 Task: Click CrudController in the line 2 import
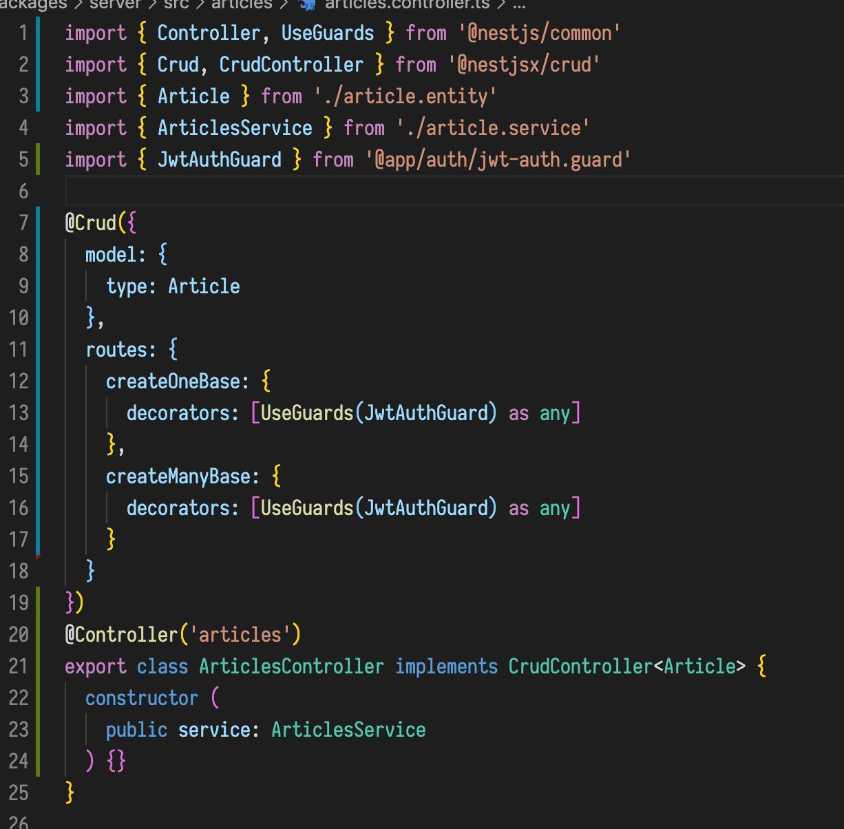291,65
